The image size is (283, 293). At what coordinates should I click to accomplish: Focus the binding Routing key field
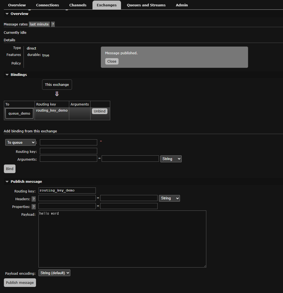pos(68,151)
